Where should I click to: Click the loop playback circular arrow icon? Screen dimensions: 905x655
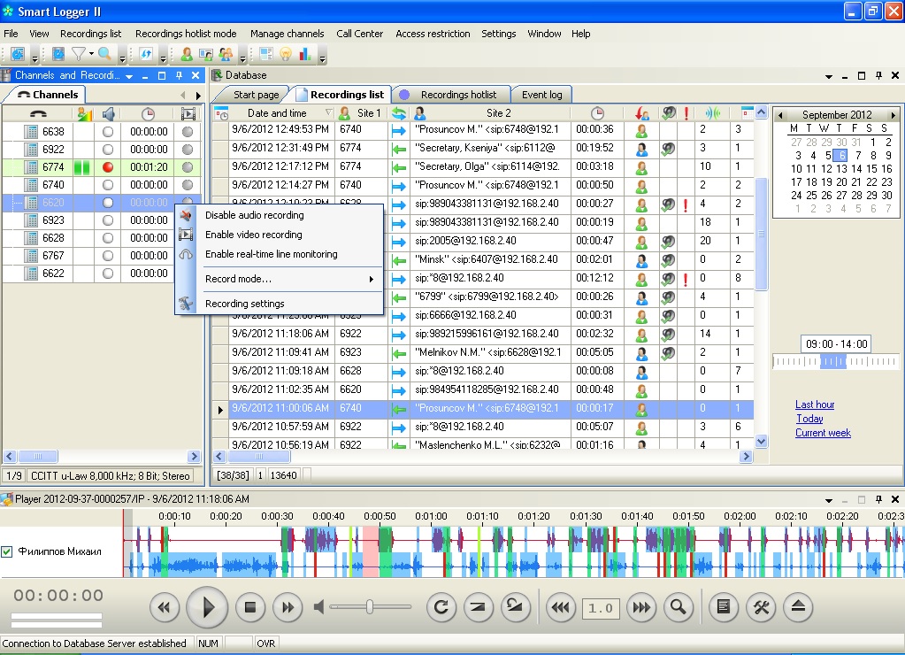pos(440,607)
